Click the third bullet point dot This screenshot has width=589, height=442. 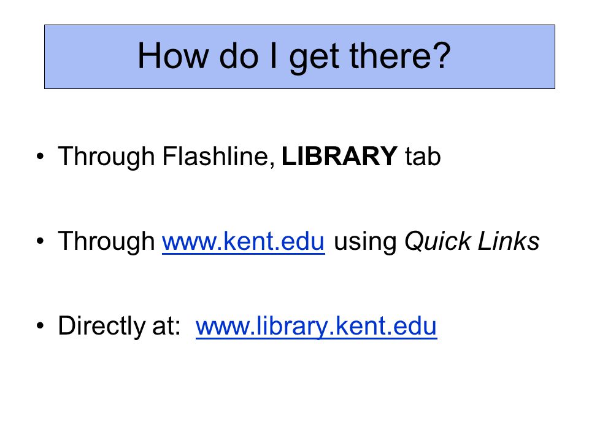click(40, 325)
